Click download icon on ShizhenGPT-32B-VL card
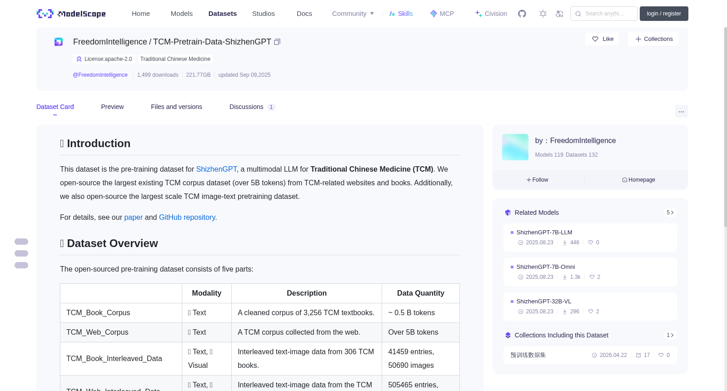This screenshot has height=391, width=727. coord(565,312)
